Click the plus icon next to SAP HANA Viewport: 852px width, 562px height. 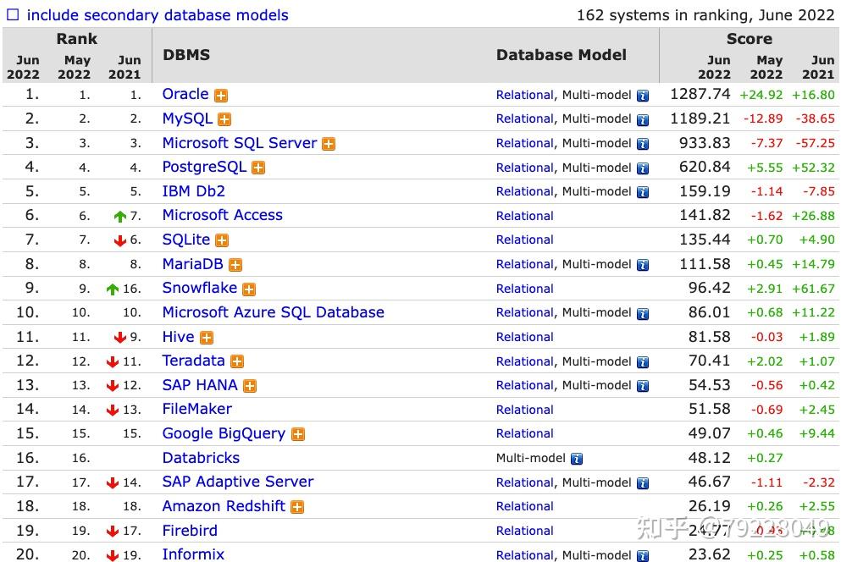point(249,386)
